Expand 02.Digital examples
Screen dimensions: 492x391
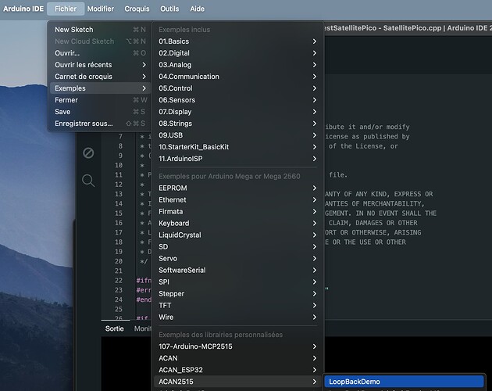pyautogui.click(x=238, y=53)
